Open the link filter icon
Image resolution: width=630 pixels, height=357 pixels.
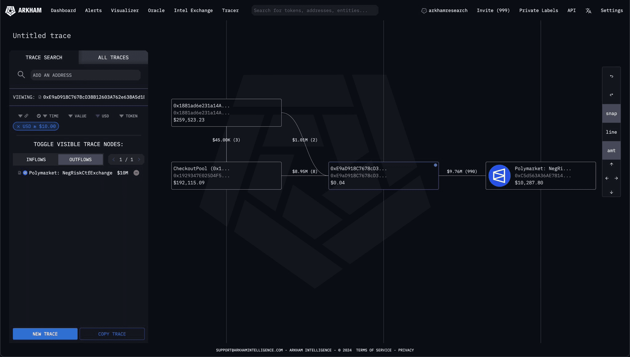[x=26, y=116]
